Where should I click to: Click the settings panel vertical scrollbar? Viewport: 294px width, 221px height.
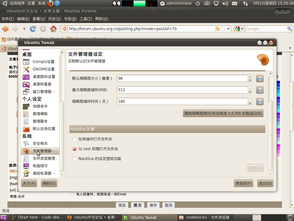(270, 135)
